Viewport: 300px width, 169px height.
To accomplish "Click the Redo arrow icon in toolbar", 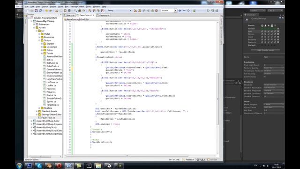I will (51, 11).
